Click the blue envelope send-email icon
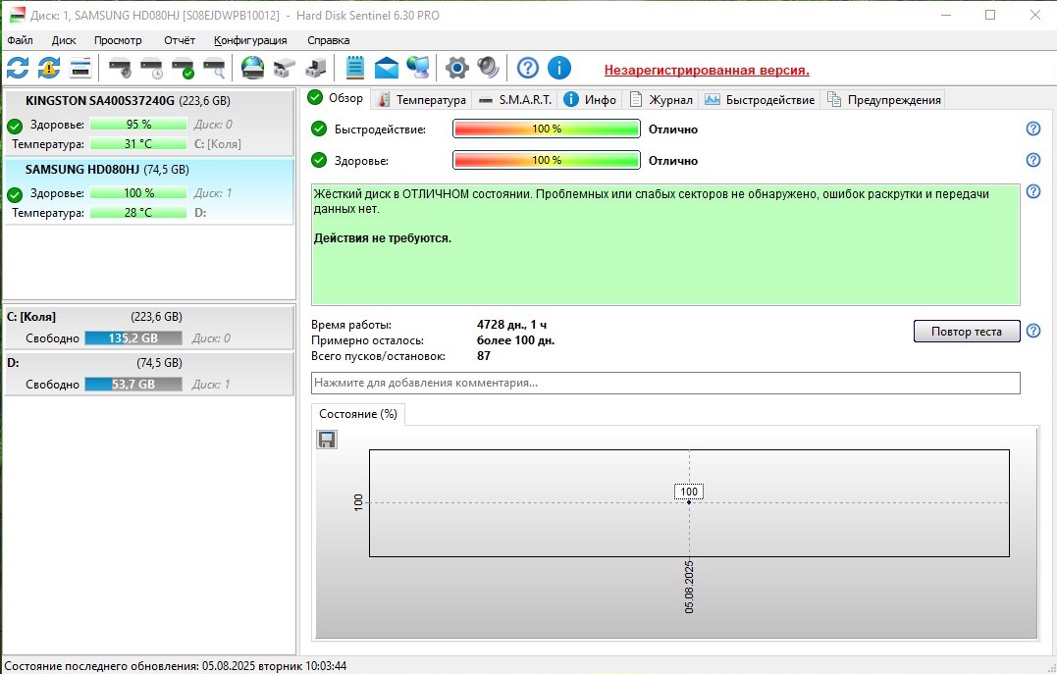1057x674 pixels. click(x=387, y=68)
